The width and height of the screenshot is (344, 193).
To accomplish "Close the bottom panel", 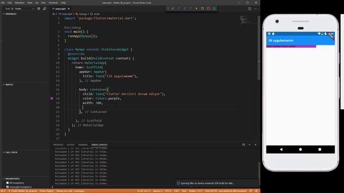I will pyautogui.click(x=255, y=145).
